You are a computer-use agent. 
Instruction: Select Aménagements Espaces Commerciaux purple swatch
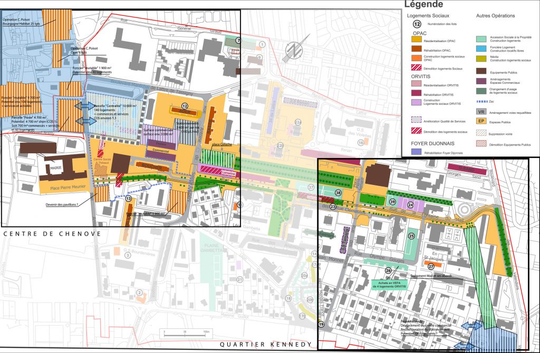click(481, 81)
